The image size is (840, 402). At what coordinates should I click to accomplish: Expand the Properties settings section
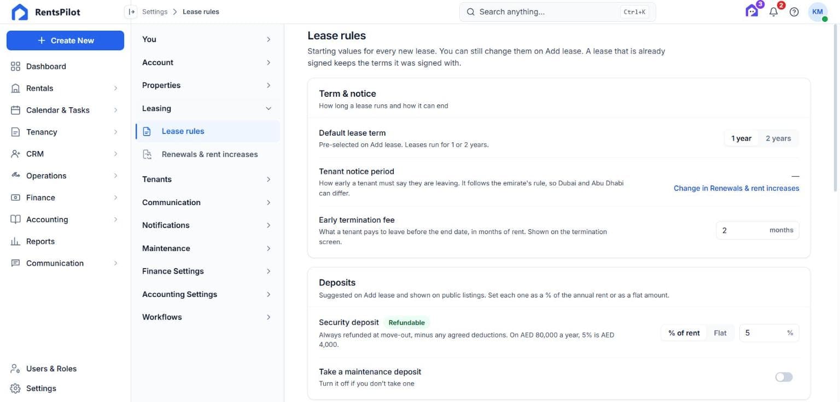[x=207, y=85]
